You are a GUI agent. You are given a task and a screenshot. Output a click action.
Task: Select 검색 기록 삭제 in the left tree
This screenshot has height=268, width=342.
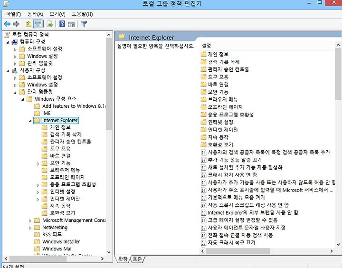tap(66, 134)
